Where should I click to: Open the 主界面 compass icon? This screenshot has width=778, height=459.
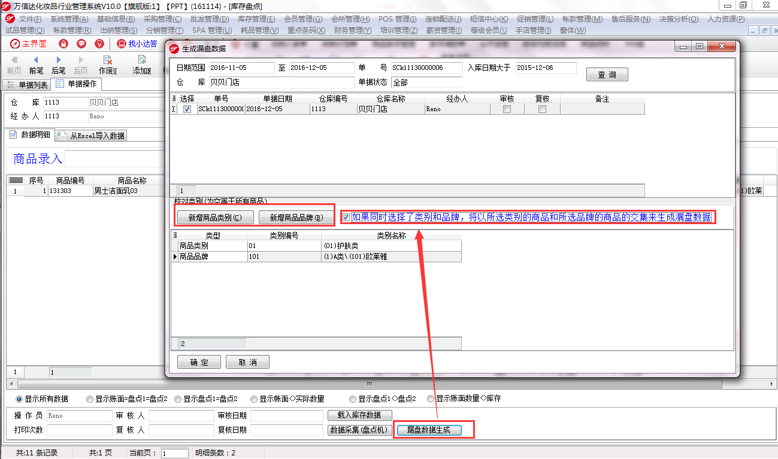15,44
